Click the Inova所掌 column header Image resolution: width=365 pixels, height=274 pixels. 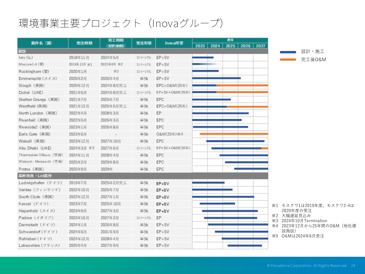[174, 43]
